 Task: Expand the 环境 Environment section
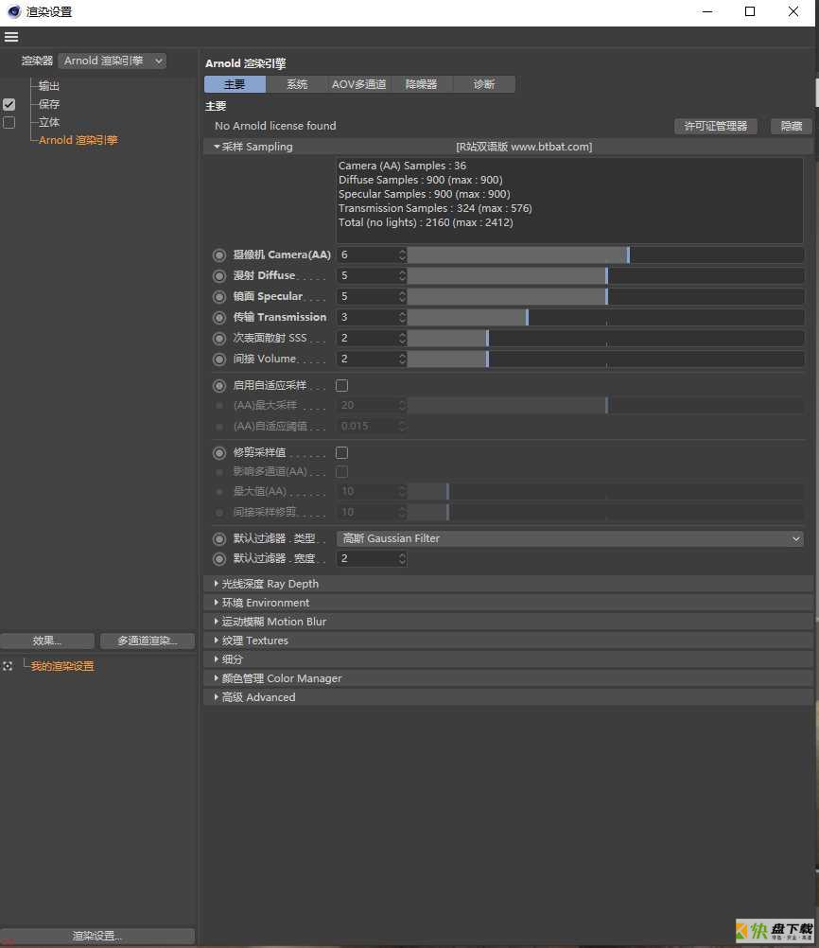[x=508, y=602]
